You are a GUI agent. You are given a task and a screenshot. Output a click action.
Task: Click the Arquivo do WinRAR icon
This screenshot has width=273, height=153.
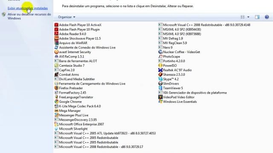pos(56,43)
